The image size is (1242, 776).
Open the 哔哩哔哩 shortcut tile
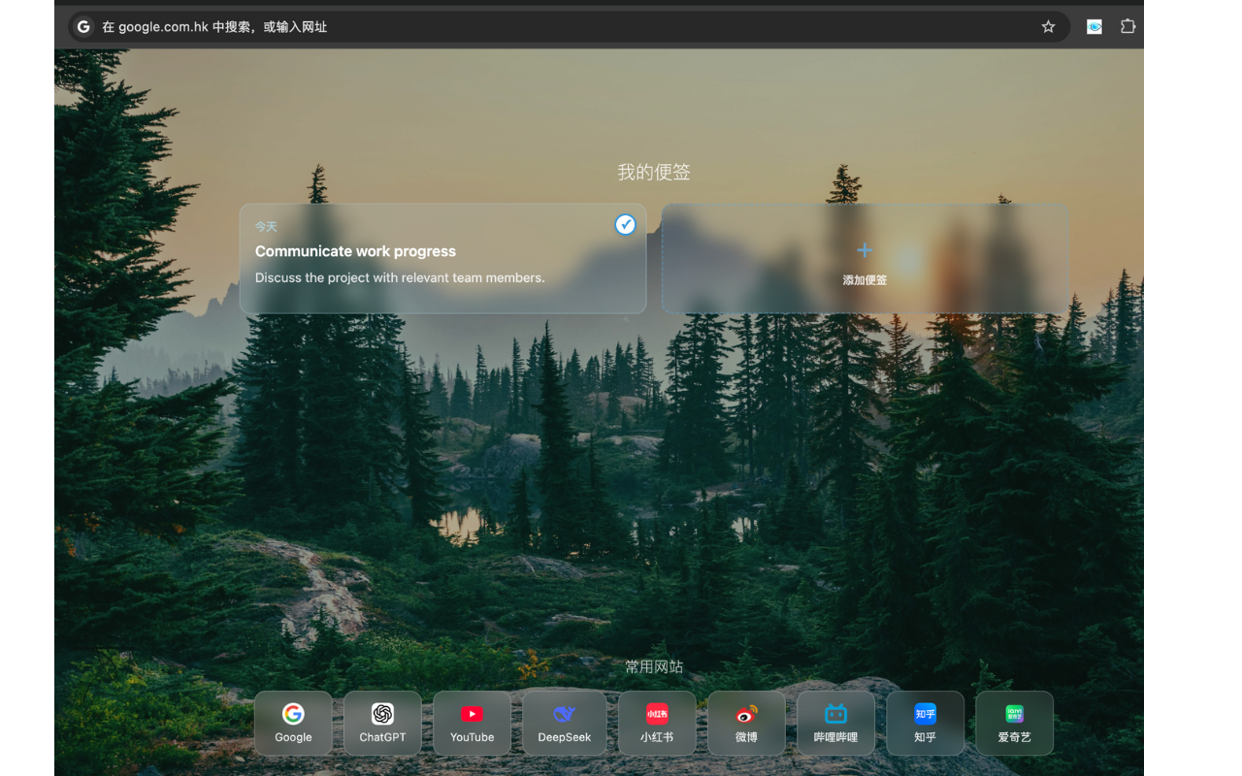click(x=835, y=723)
